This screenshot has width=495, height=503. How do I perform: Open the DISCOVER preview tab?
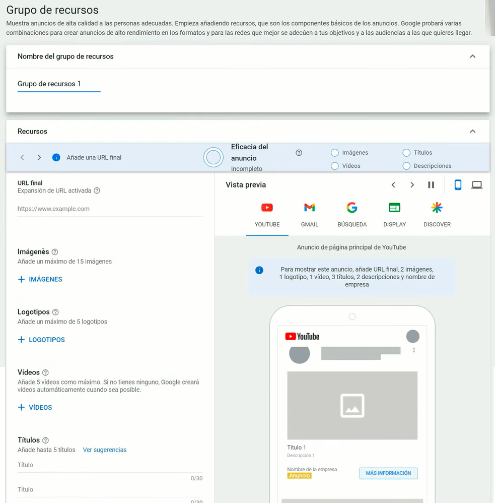click(x=437, y=215)
